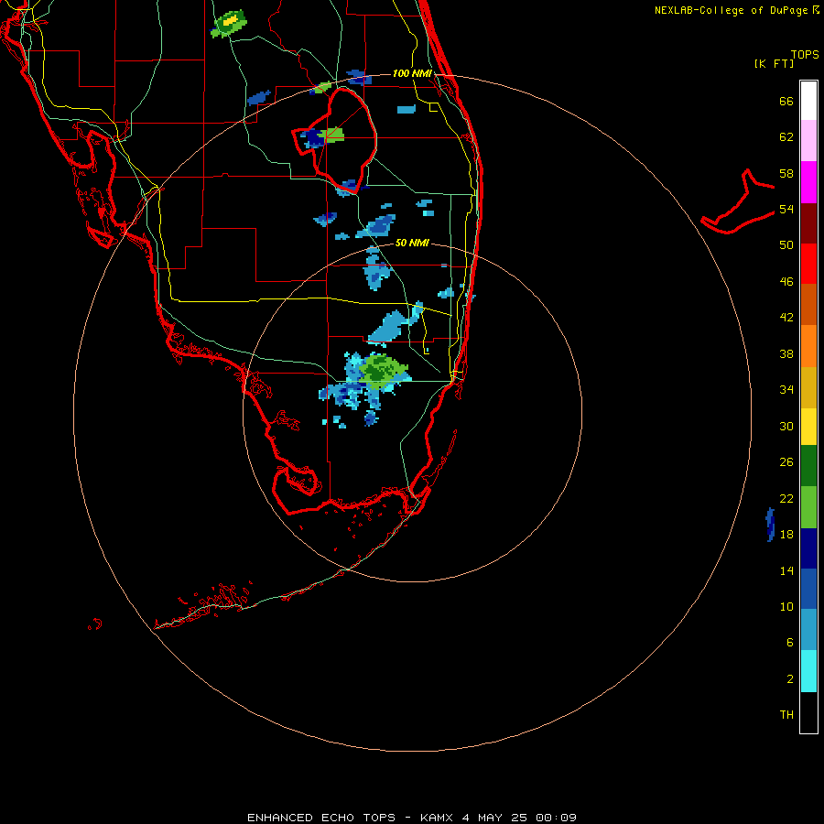Screen dimensions: 824x824
Task: Click the bright red legend swatch
Action: 808,264
